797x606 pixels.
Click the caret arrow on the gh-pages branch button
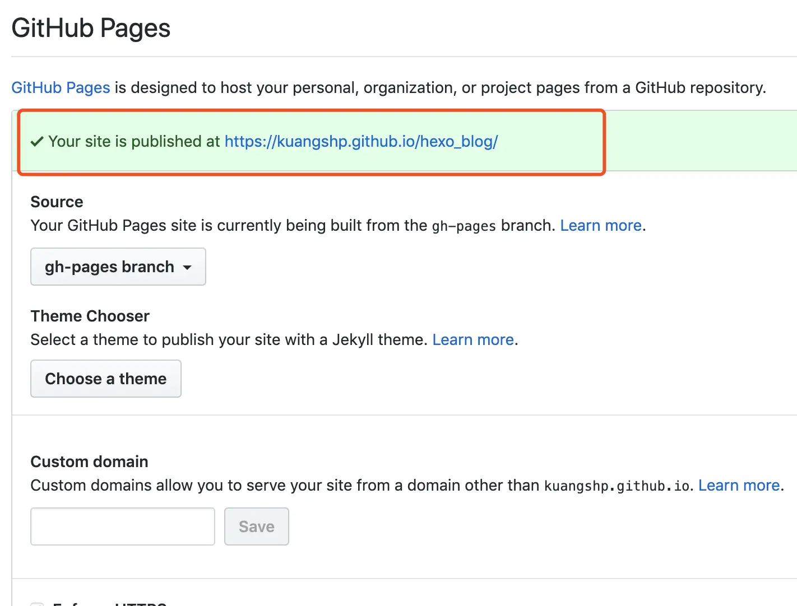(187, 268)
